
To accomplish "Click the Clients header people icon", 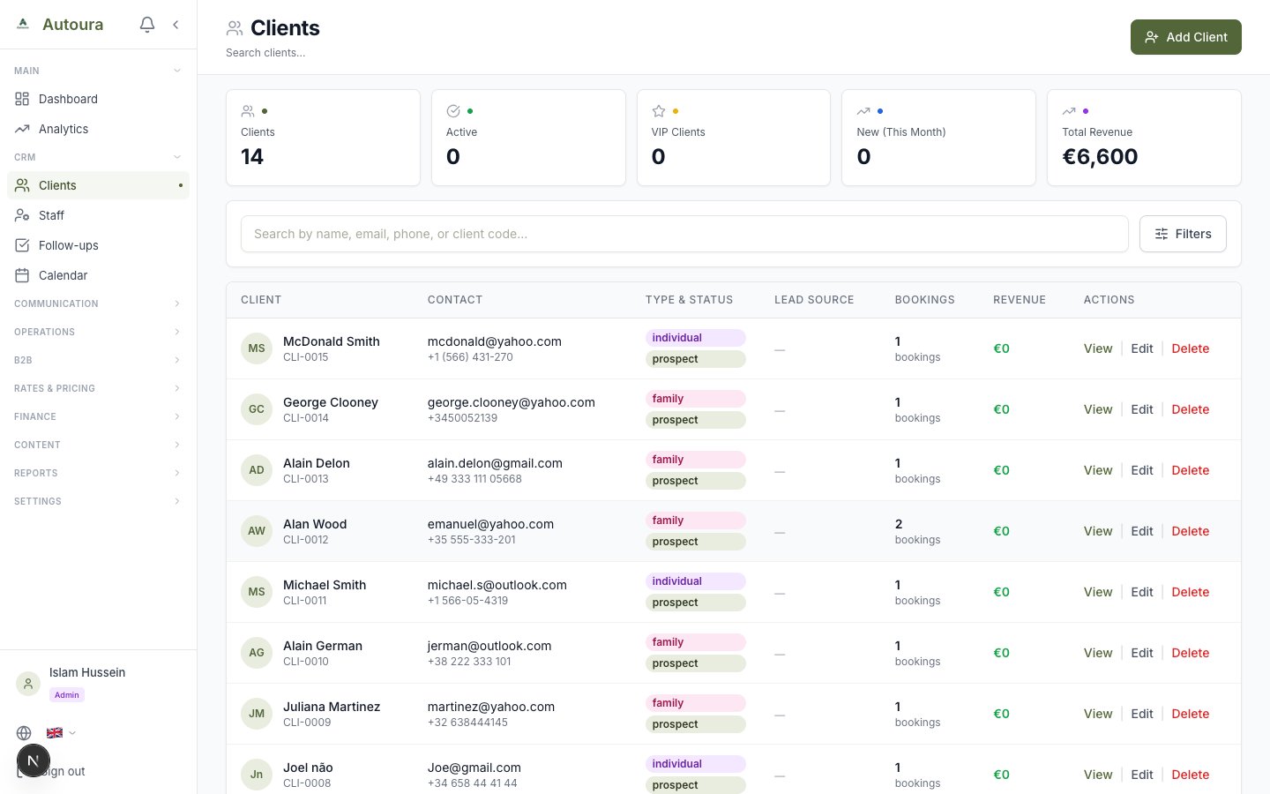I will click(x=235, y=28).
